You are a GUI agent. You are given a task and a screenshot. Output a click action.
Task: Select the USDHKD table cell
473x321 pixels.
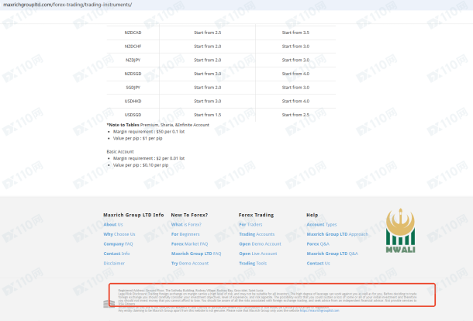[133, 101]
